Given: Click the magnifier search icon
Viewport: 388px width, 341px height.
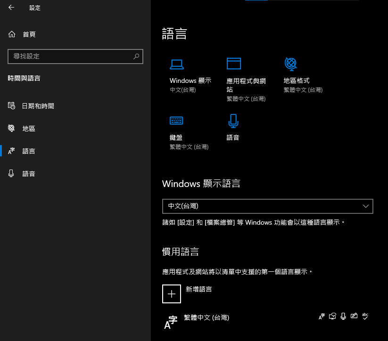Looking at the screenshot, I should pyautogui.click(x=136, y=57).
